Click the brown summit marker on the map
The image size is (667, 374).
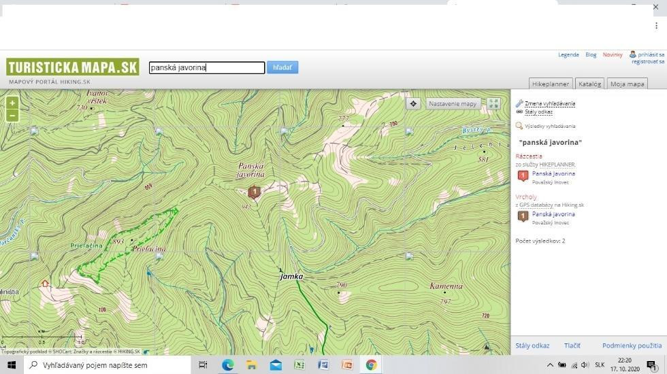pos(254,192)
